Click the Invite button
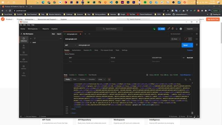The image size is (222, 125). point(161,29)
